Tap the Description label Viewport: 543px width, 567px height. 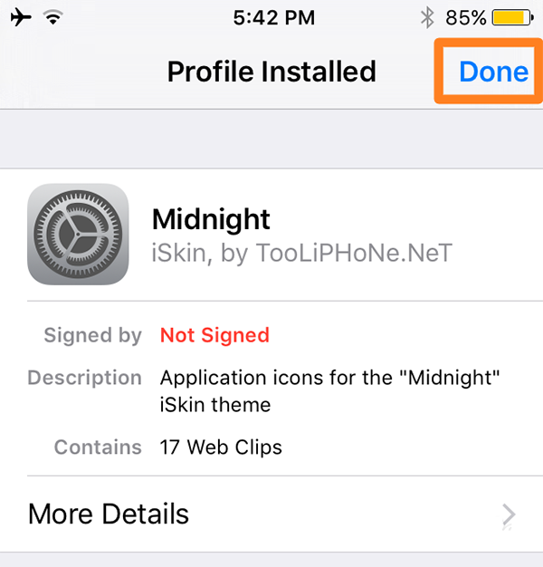tap(85, 377)
